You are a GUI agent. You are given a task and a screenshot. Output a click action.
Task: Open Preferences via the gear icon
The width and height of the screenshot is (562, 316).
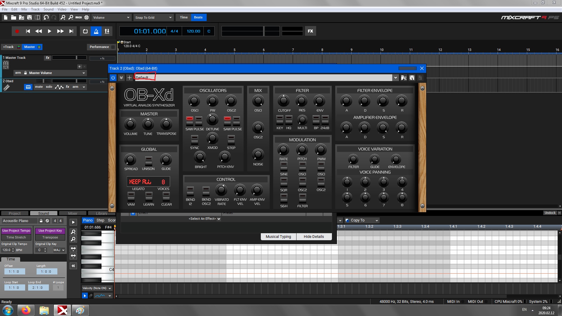pyautogui.click(x=86, y=18)
